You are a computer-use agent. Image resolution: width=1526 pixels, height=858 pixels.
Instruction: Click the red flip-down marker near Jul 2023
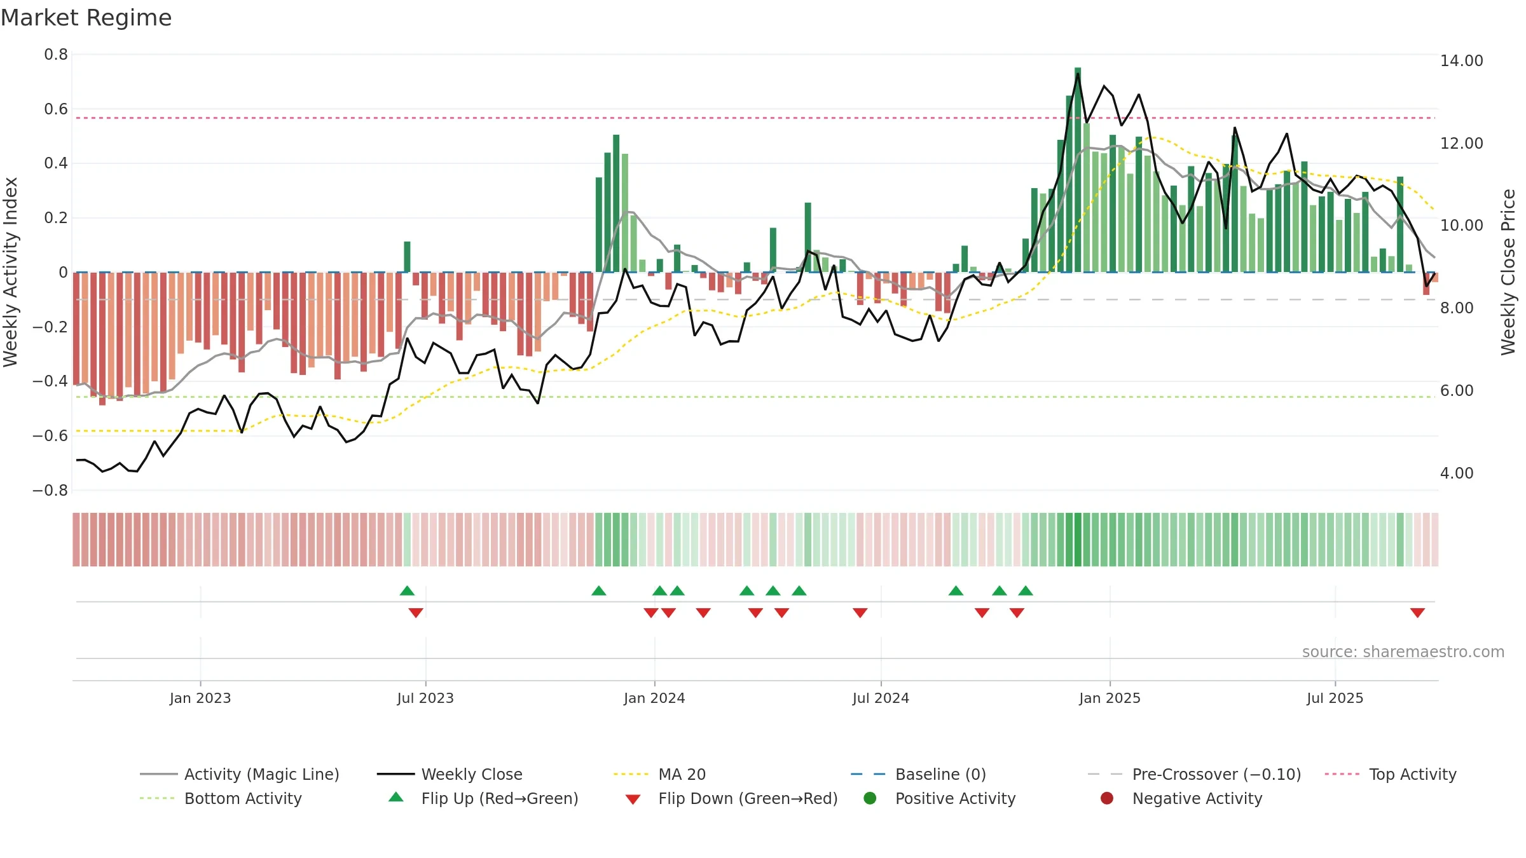[416, 613]
